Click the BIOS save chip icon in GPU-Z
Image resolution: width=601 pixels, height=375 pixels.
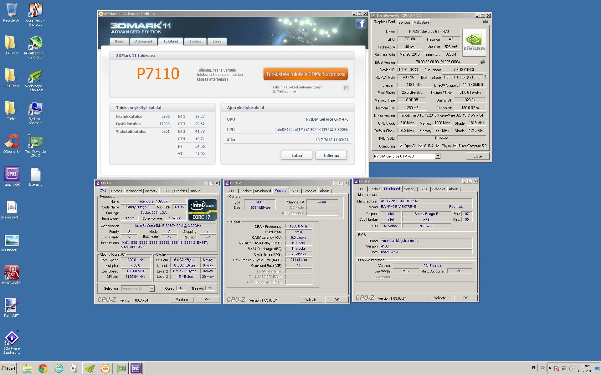tap(483, 62)
